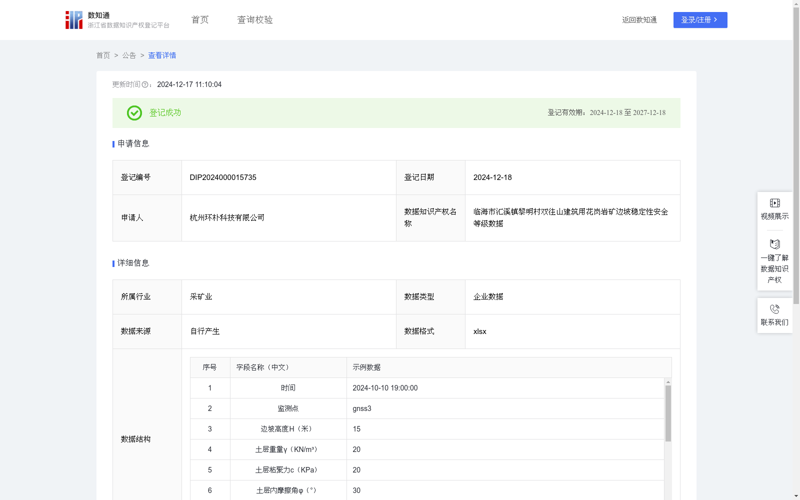Click the 土层重量γ field name
The height and width of the screenshot is (500, 800).
pyautogui.click(x=288, y=449)
